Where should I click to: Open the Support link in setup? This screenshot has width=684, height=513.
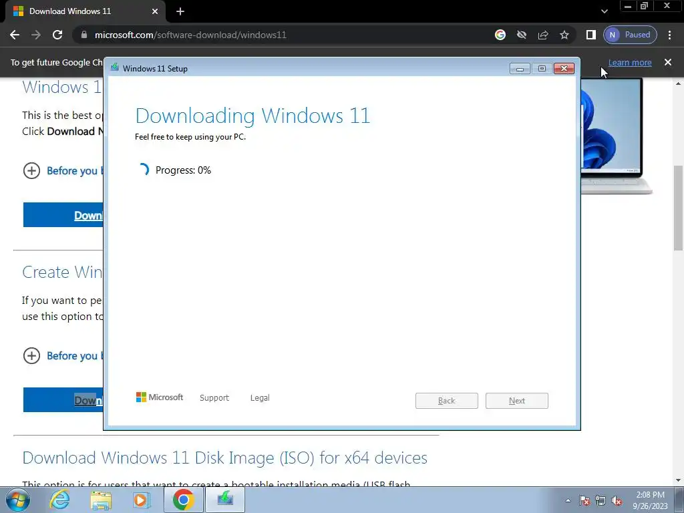click(214, 398)
